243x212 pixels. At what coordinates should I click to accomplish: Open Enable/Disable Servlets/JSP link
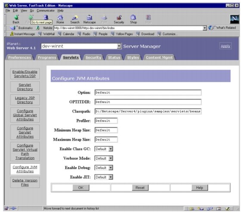(25, 74)
